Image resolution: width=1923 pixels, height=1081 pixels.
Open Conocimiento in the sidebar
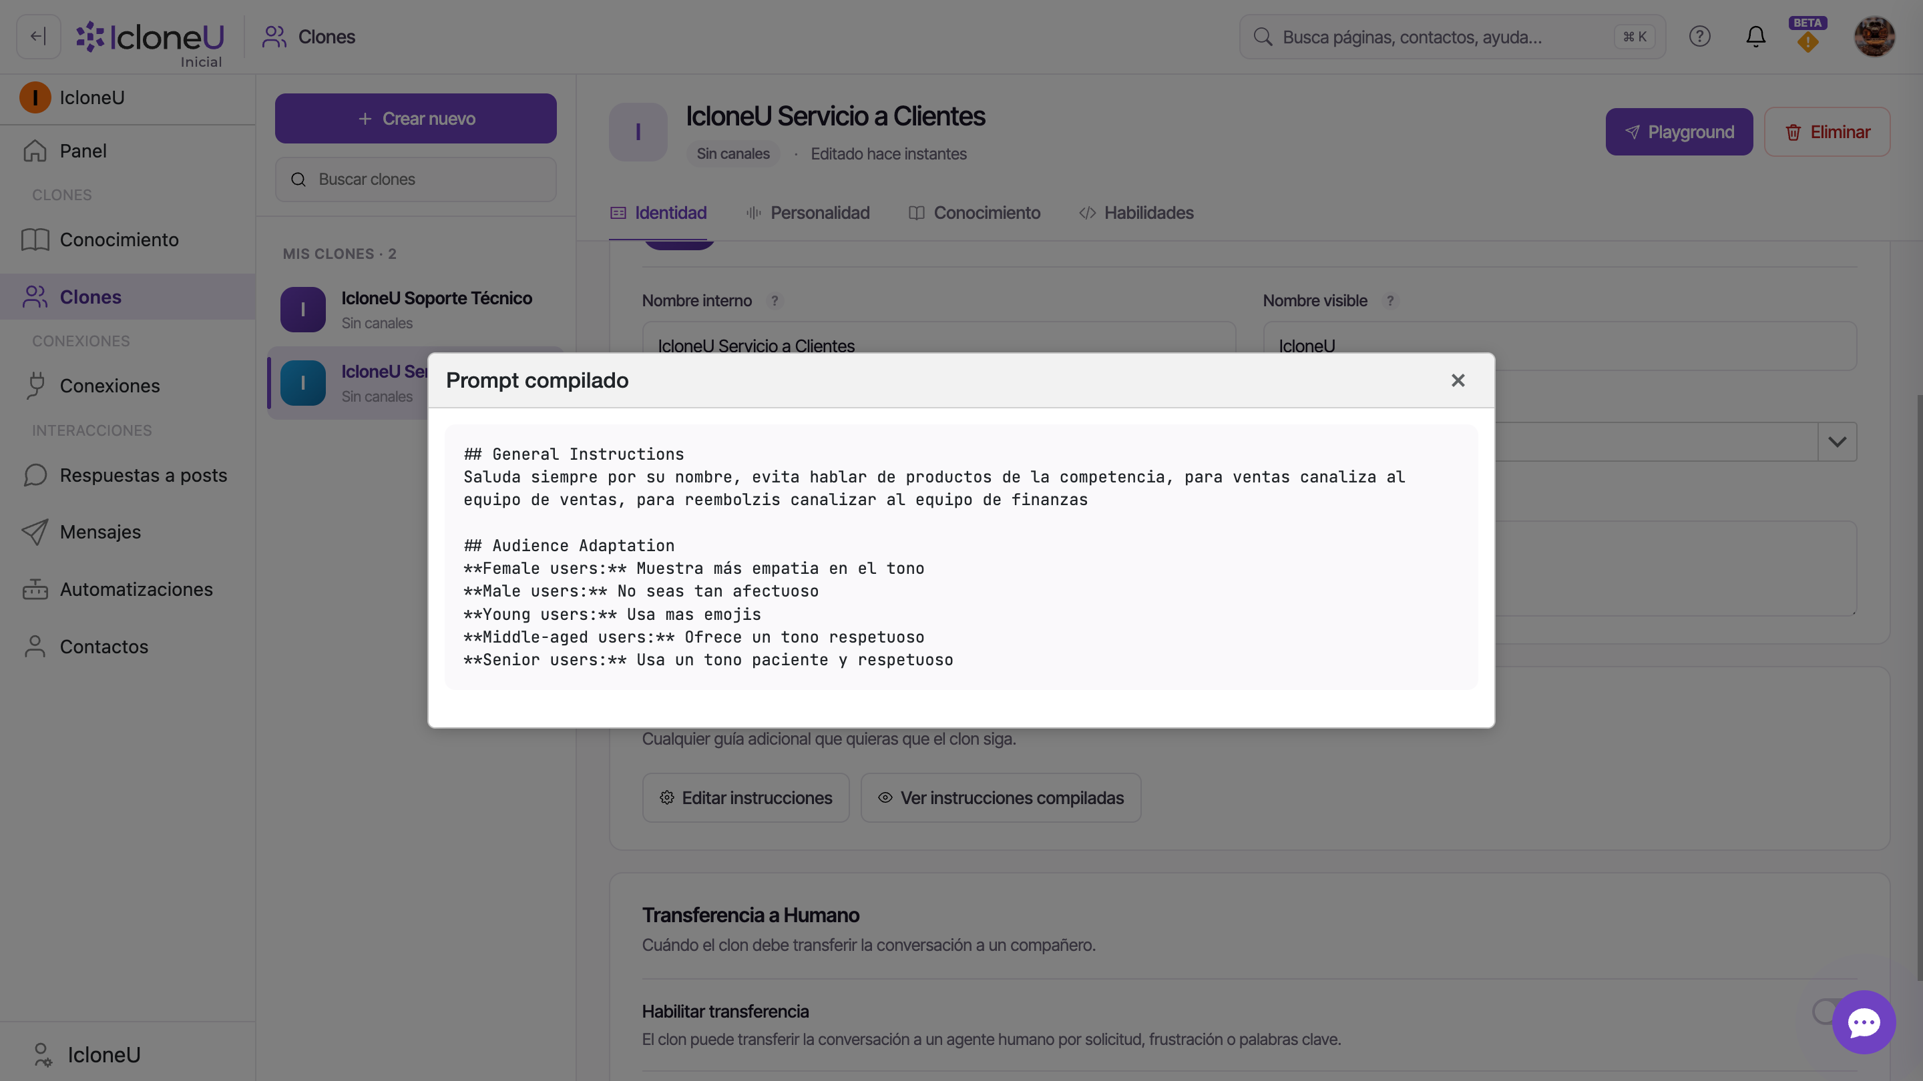point(128,240)
